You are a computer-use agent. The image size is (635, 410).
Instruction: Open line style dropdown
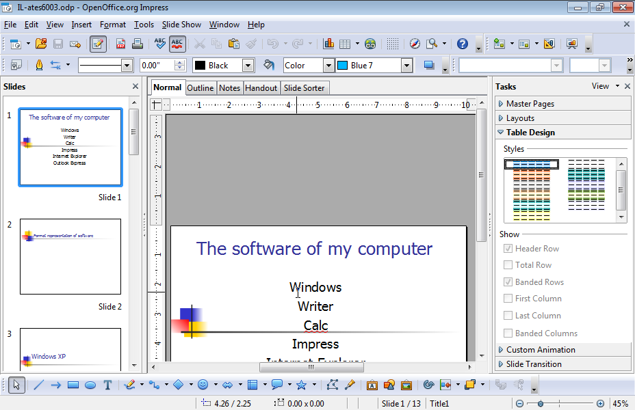coord(127,65)
